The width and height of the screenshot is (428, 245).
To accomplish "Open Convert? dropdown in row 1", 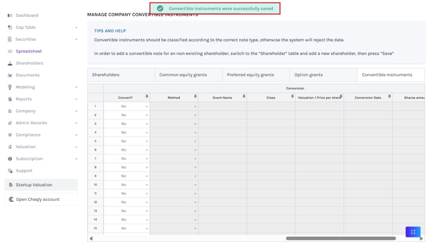I will (x=147, y=106).
